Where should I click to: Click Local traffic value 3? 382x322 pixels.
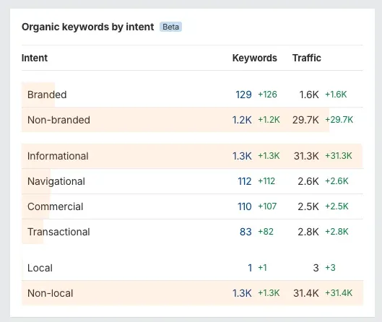click(x=316, y=268)
